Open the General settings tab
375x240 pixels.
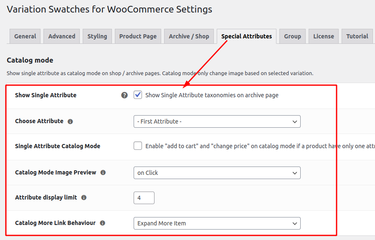point(25,36)
